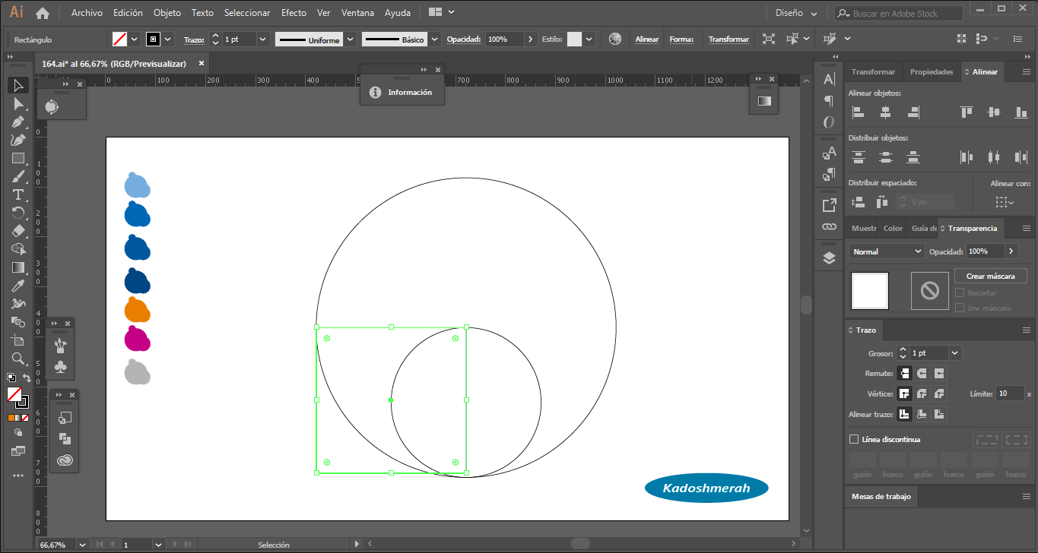Viewport: 1038px width, 553px height.
Task: Open the Diseño workspace dropdown
Action: click(796, 13)
